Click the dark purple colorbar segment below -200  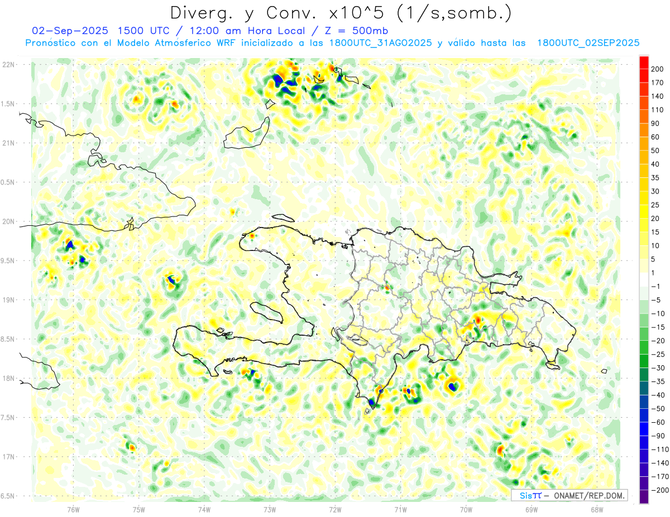(x=644, y=497)
